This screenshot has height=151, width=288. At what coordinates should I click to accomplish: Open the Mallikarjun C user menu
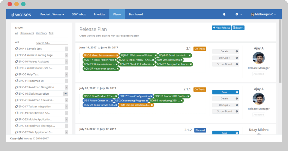[x=263, y=14]
